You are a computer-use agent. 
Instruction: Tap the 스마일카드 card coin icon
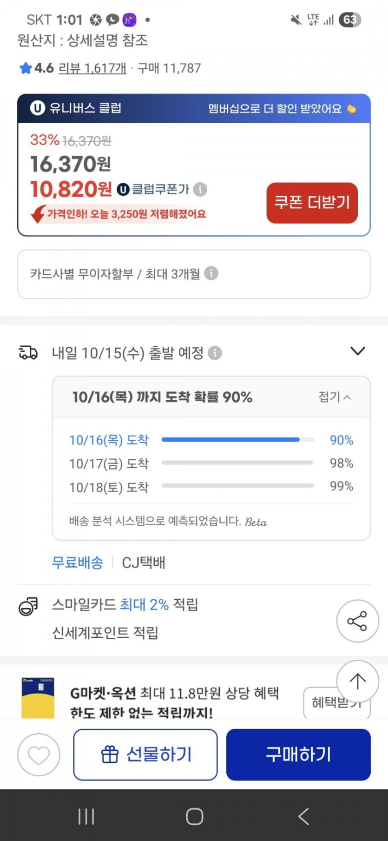click(28, 607)
